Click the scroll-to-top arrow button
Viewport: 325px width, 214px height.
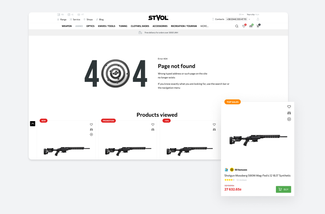tap(33, 123)
